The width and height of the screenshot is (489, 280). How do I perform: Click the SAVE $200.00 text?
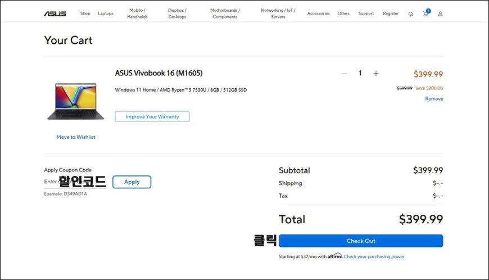(429, 88)
